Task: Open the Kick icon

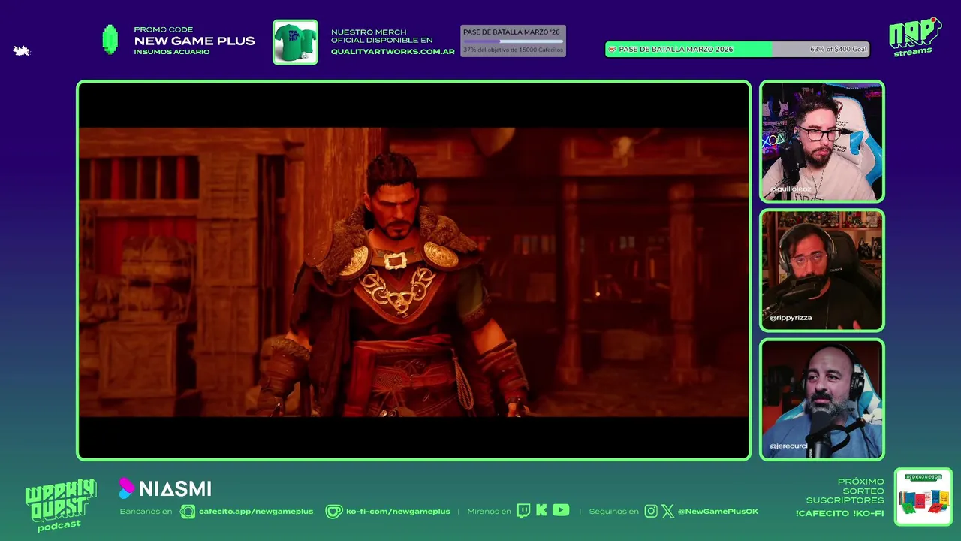Action: (541, 510)
